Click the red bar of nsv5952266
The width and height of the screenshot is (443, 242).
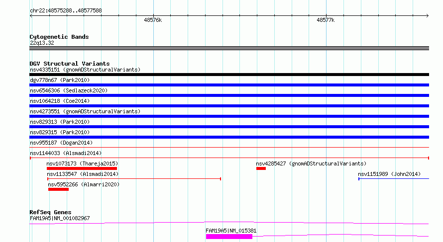(x=58, y=189)
